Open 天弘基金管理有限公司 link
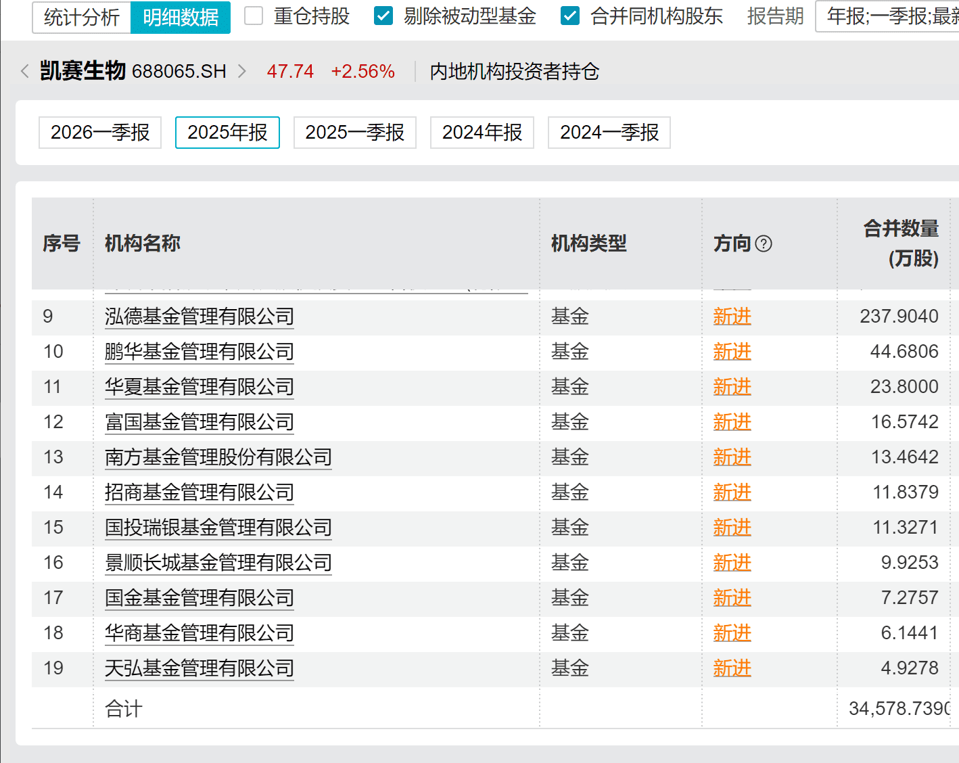 click(x=200, y=668)
